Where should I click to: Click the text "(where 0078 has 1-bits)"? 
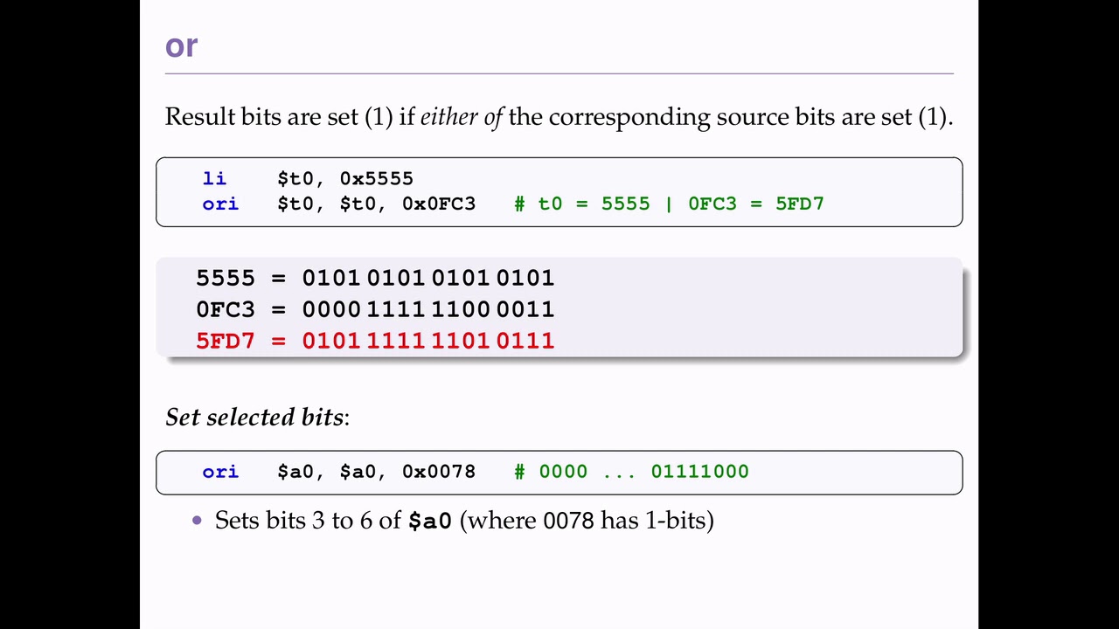click(587, 522)
